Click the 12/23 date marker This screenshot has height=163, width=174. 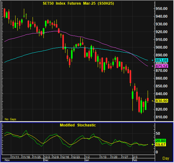click(x=76, y=157)
